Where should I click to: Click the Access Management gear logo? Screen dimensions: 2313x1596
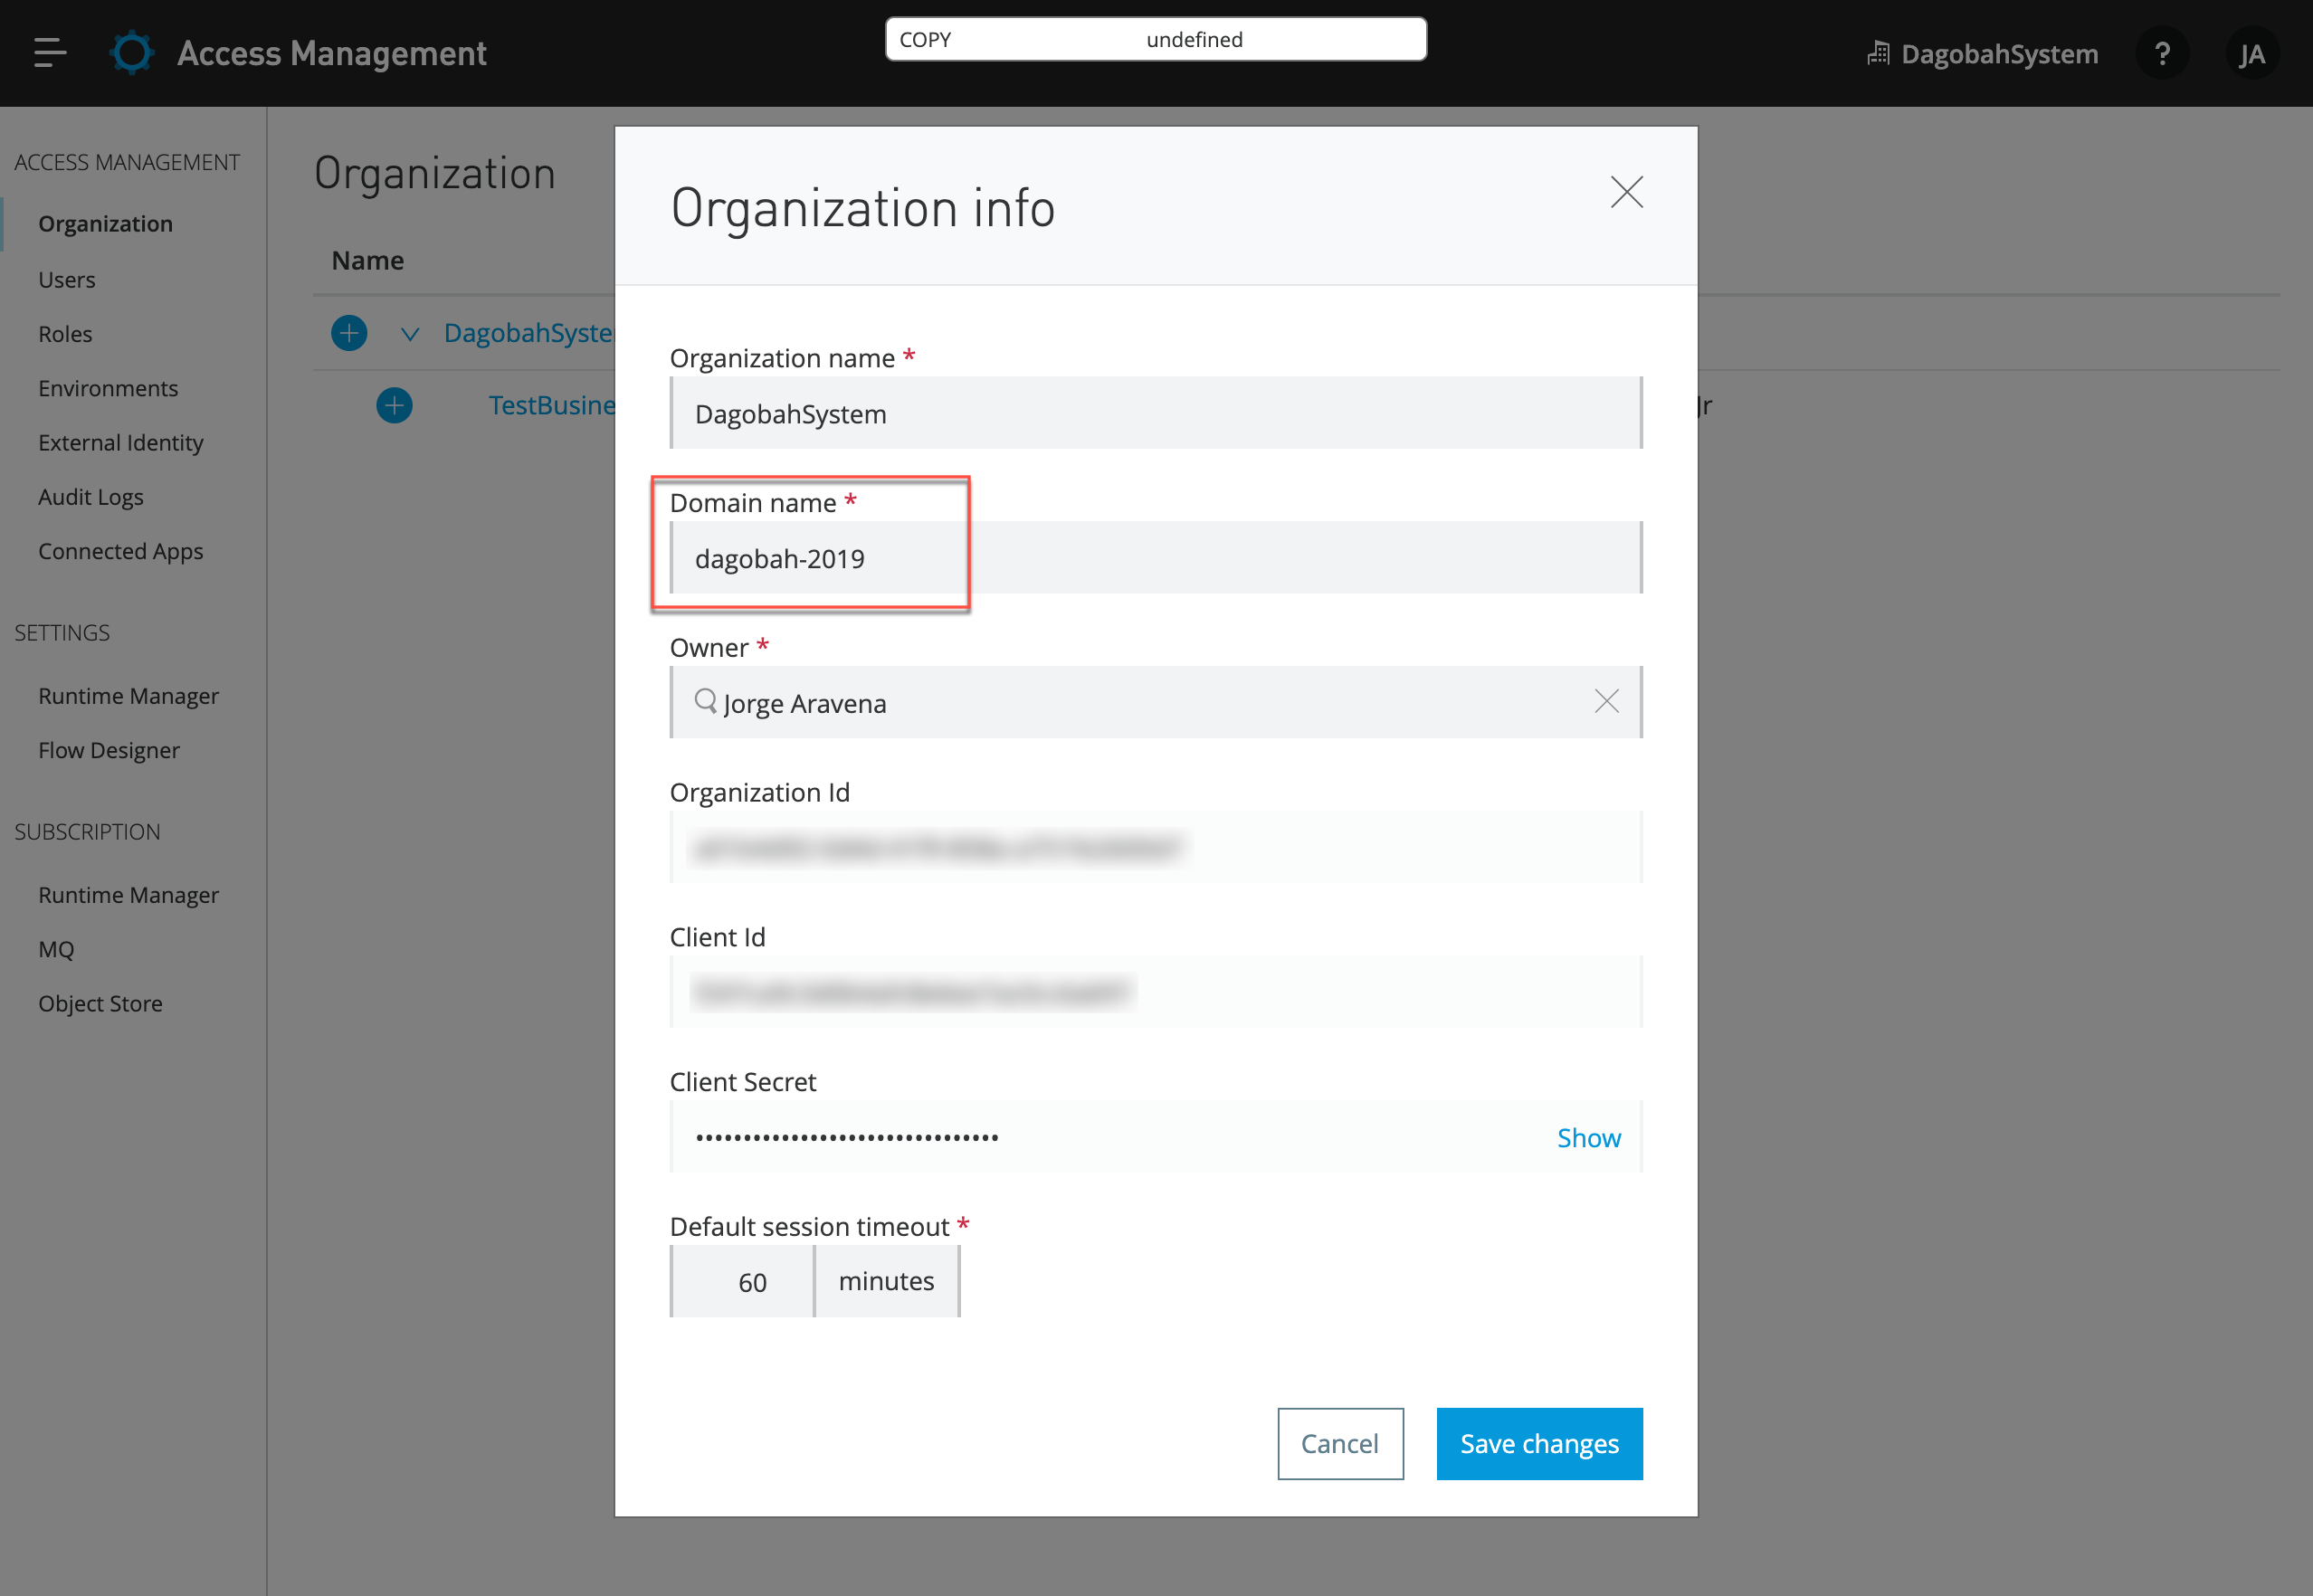(132, 52)
